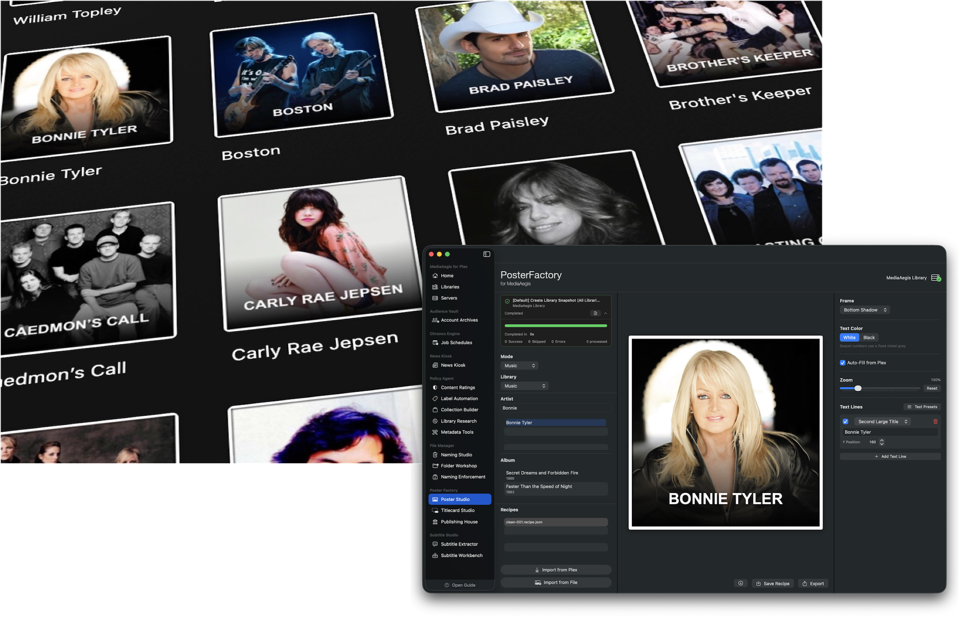Open the Frame Bottom Shadow dropdown
The height and width of the screenshot is (620, 959).
click(x=865, y=310)
